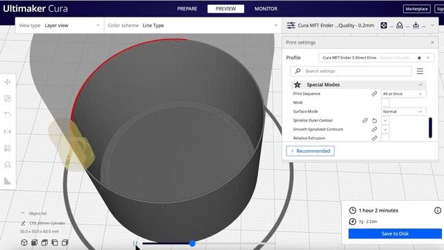The width and height of the screenshot is (444, 250).
Task: Open the View type dropdown
Action: tap(60, 26)
